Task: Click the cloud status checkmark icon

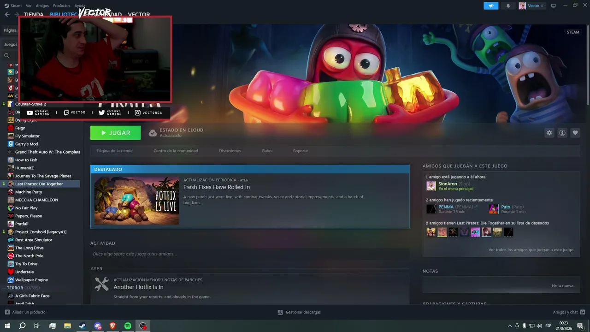Action: [x=153, y=133]
